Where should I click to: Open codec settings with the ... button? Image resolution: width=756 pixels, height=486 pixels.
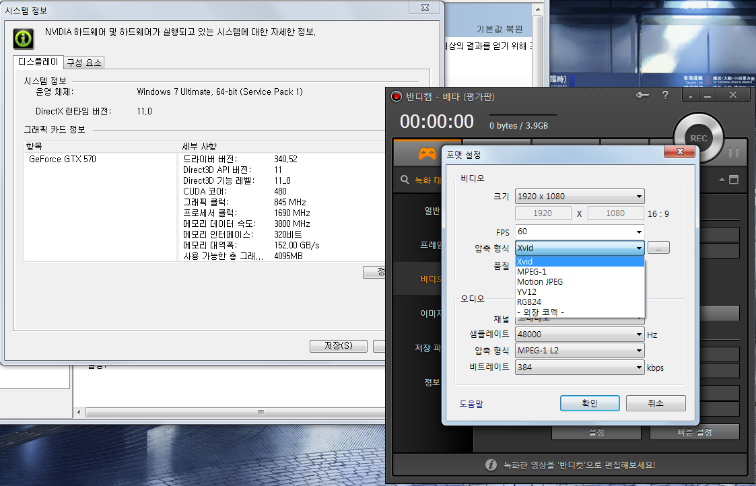click(658, 248)
